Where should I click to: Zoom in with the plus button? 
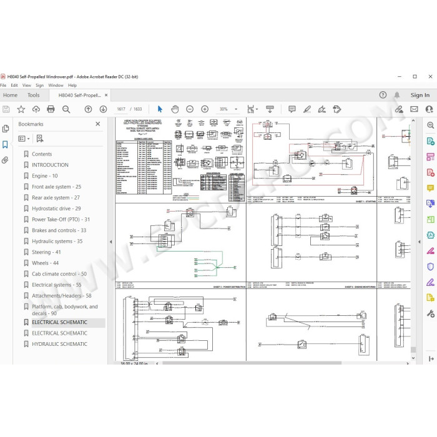coord(205,109)
